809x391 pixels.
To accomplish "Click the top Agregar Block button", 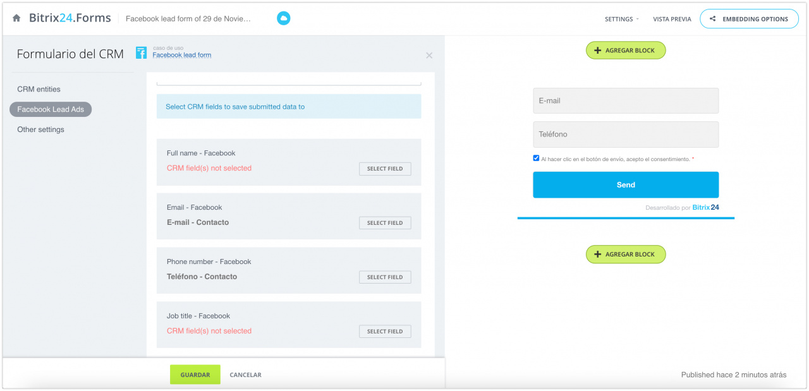I will [626, 51].
